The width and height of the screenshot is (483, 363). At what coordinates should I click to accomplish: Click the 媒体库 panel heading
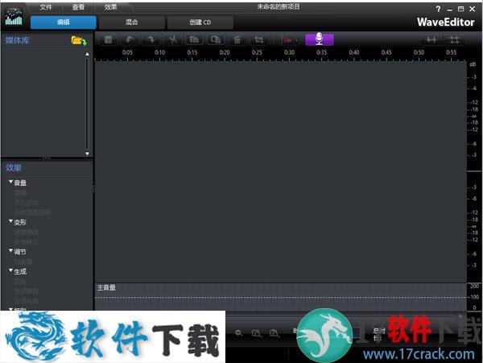point(17,40)
